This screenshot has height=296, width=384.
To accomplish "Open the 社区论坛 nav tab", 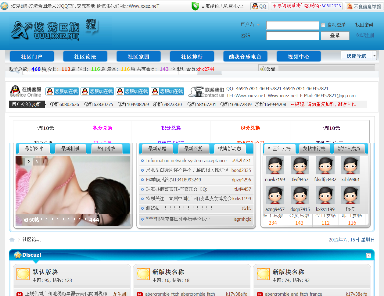I will [x=85, y=57].
